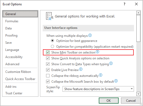Click info icon beside Enable Live Preview
Screen dimensions: 143x106
[x=81, y=69]
